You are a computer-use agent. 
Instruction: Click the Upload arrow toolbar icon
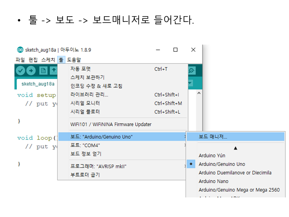click(x=31, y=71)
